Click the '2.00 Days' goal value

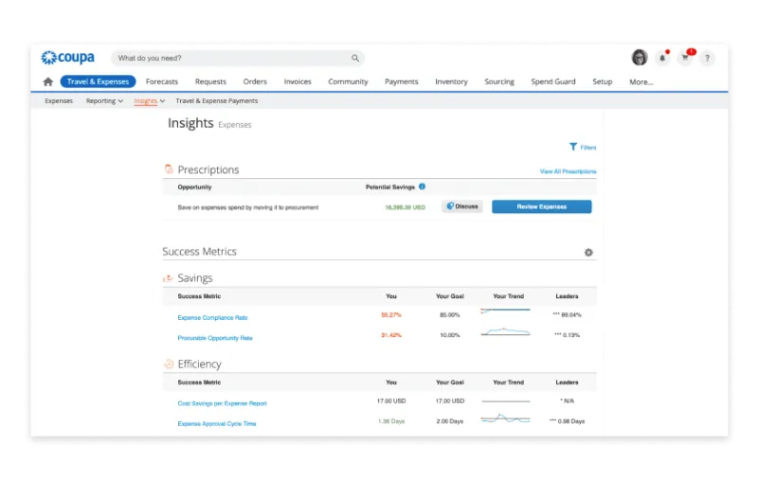449,421
